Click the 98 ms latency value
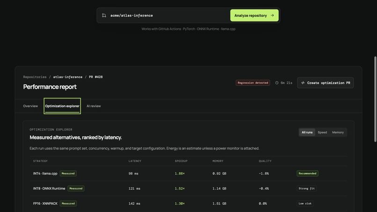 133,174
